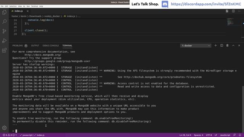The width and height of the screenshot is (244, 137).
Task: Create a new terminal with plus icon
Action: pos(215,46)
